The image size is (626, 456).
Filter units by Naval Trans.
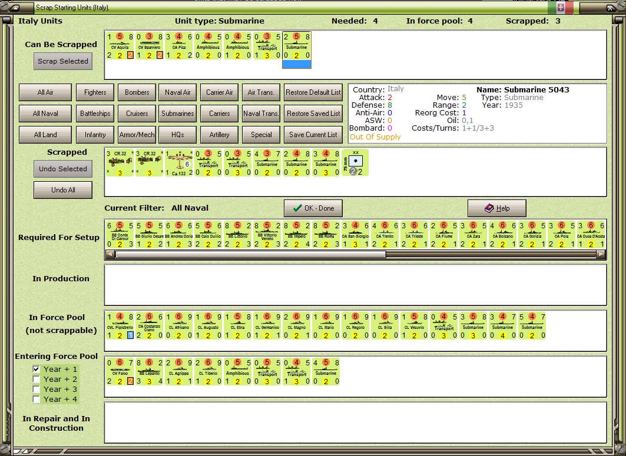tap(261, 114)
